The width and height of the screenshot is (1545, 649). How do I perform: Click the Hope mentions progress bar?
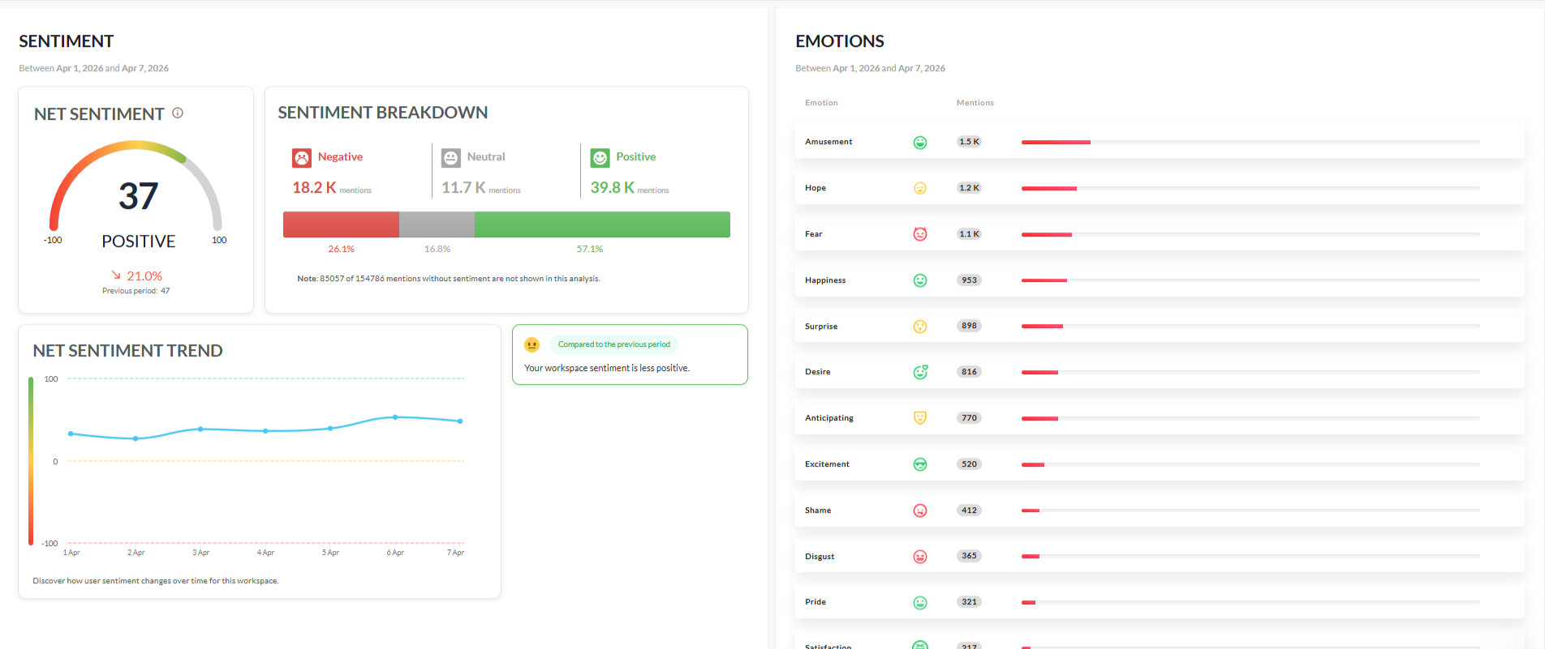tap(1250, 188)
